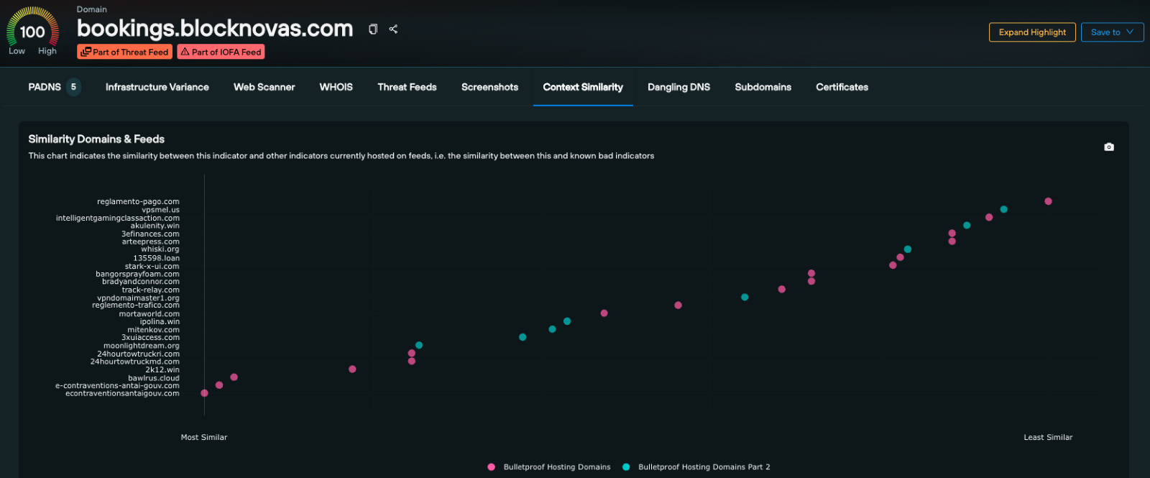
Task: Click the share icon beside the domain
Action: (x=393, y=29)
